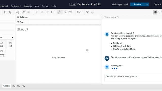Click the Clear Sheet toolbar icon
Image resolution: width=162 pixels, height=91 pixels.
pos(29,12)
